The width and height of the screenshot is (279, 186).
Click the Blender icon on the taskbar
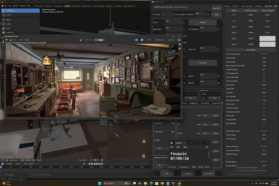(179, 183)
